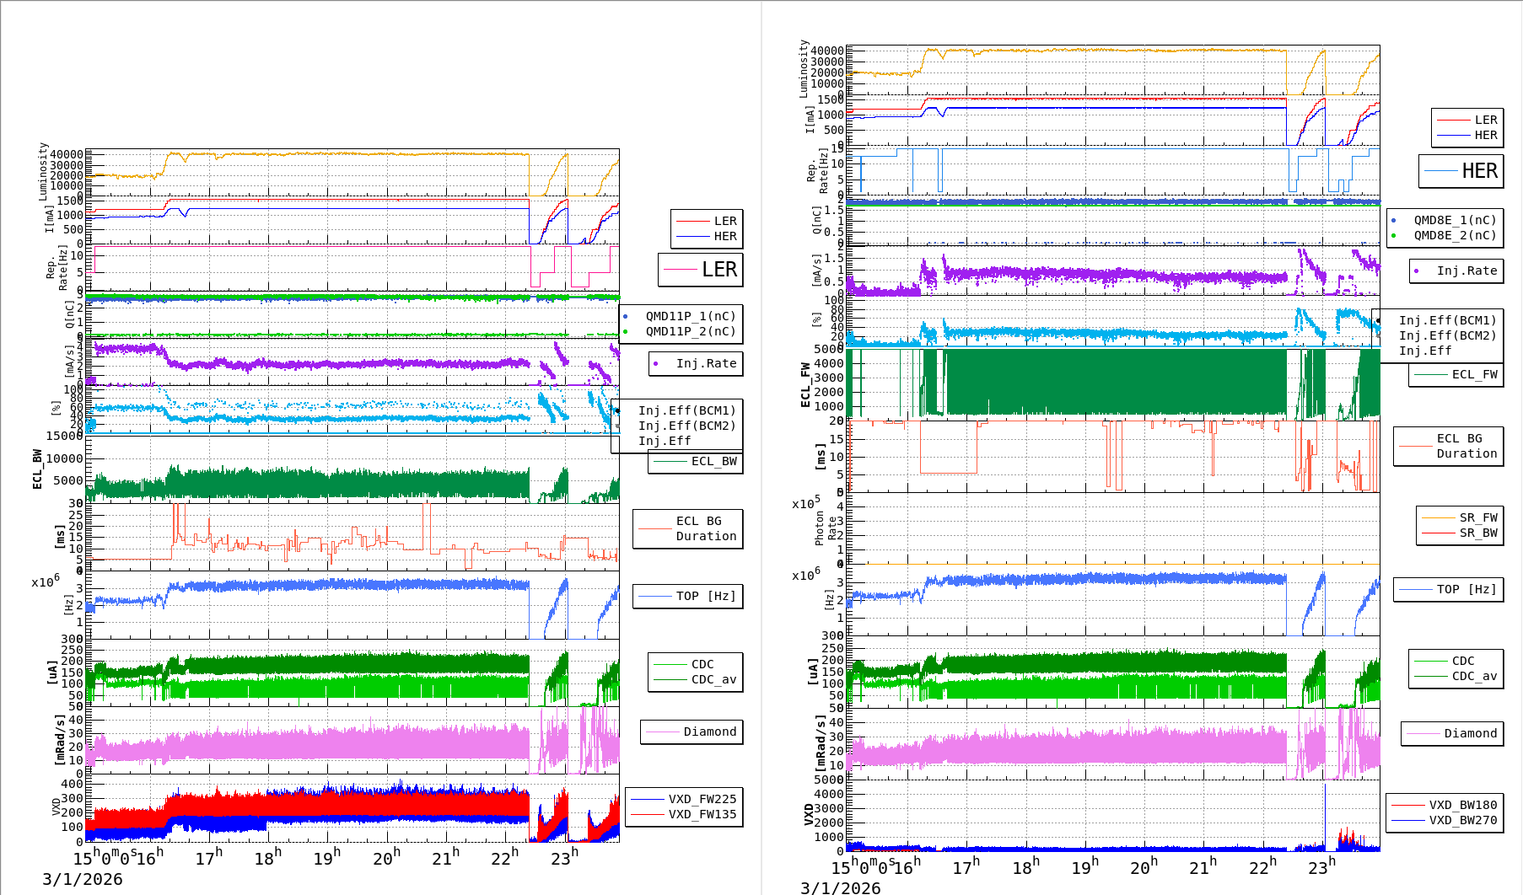Select the ECL_BW legend box
The width and height of the screenshot is (1523, 895).
pyautogui.click(x=696, y=461)
